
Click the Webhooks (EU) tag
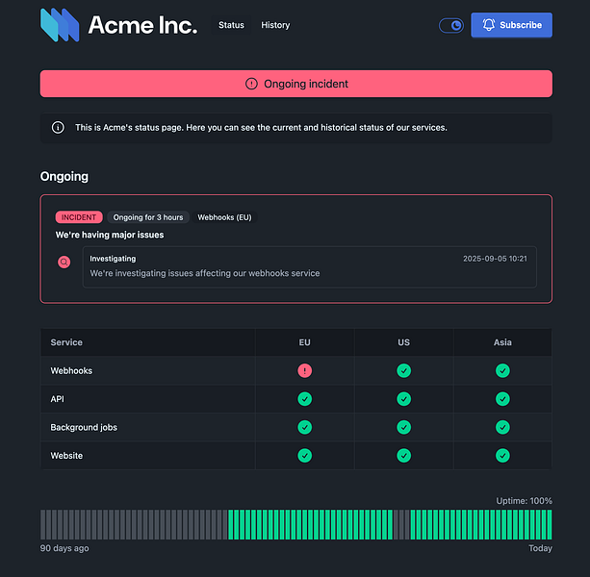point(224,217)
